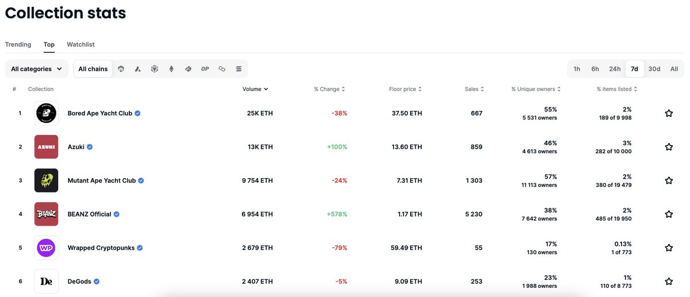The width and height of the screenshot is (690, 297).
Task: Select the All chains filter
Action: (x=93, y=69)
